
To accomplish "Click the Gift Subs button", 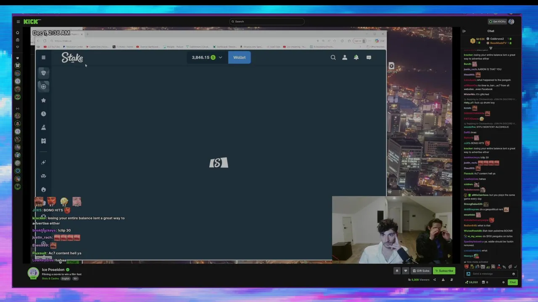I will pos(421,271).
